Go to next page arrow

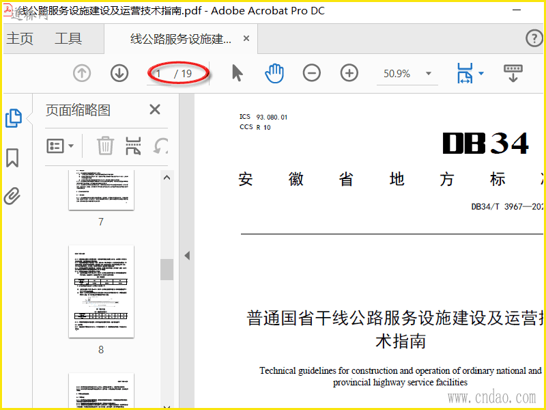tap(119, 74)
